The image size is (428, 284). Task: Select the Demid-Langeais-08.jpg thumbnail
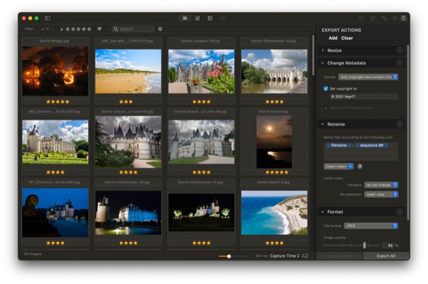tap(201, 71)
